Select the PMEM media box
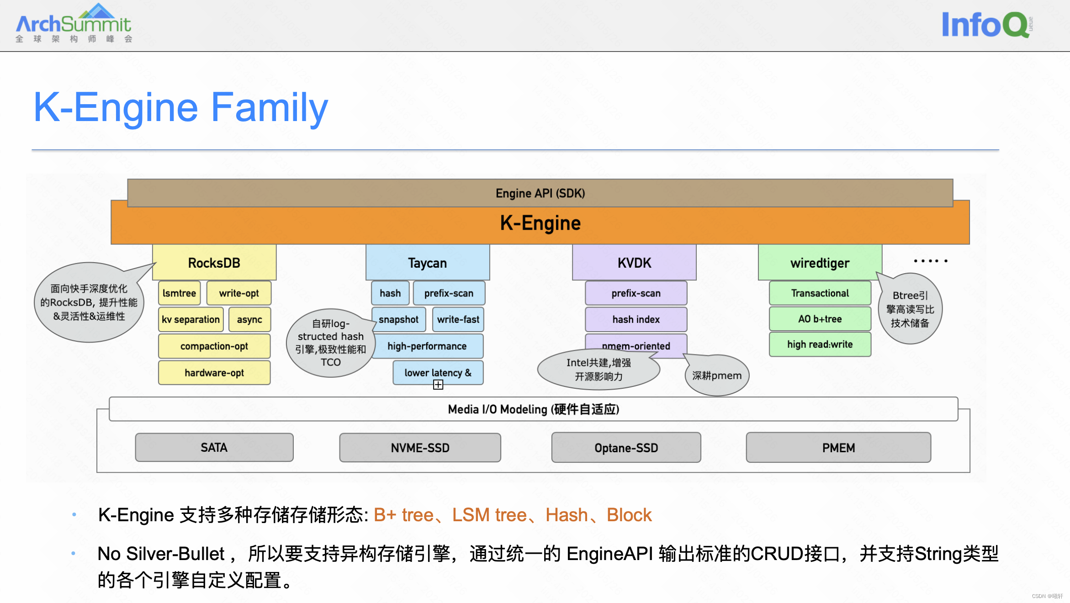1070x603 pixels. 839,448
